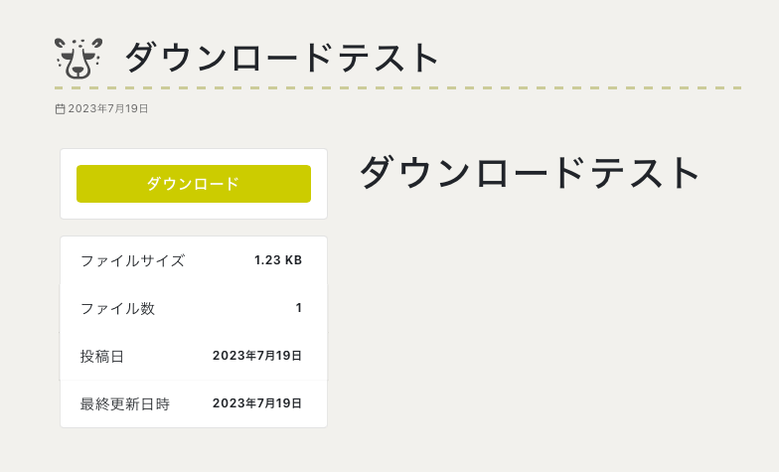Click the empty middle of the ファイルサイズ row
779x472 pixels.
coord(219,261)
